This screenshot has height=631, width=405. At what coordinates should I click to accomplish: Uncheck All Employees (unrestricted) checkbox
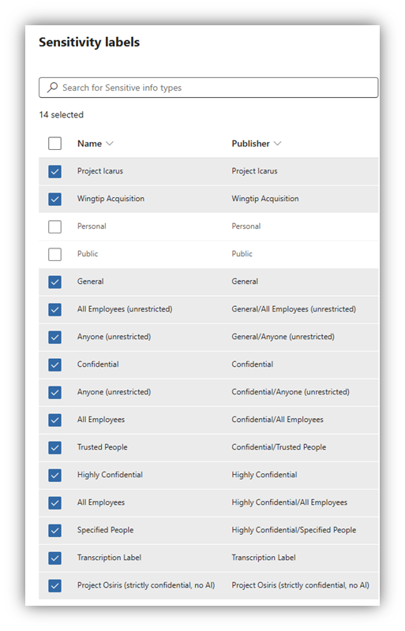(54, 309)
